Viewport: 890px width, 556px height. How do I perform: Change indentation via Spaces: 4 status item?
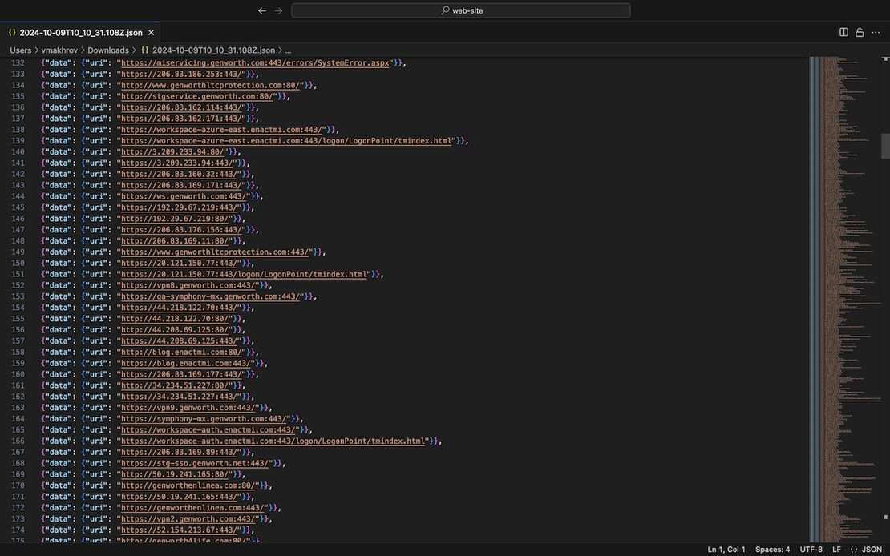point(772,549)
